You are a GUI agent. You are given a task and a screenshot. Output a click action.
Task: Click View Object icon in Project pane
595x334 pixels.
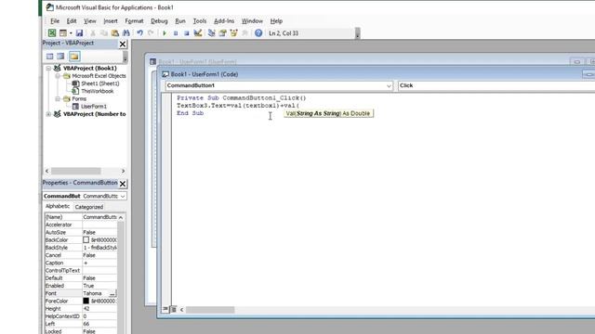(60, 57)
